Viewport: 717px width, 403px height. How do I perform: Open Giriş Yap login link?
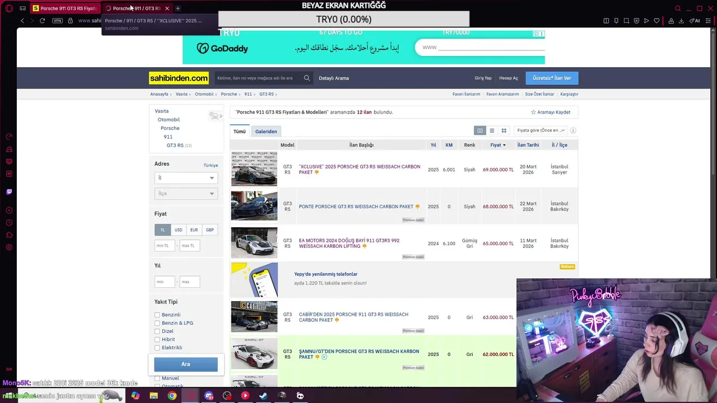coord(483,78)
